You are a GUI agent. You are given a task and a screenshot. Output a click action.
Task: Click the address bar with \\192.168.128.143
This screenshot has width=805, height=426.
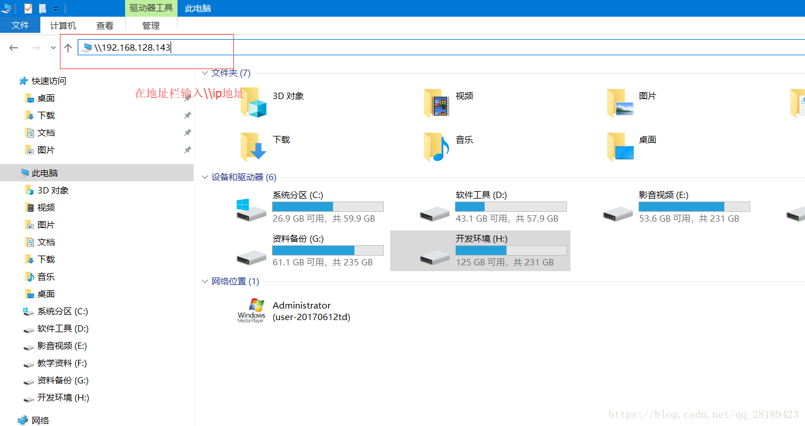pyautogui.click(x=441, y=47)
